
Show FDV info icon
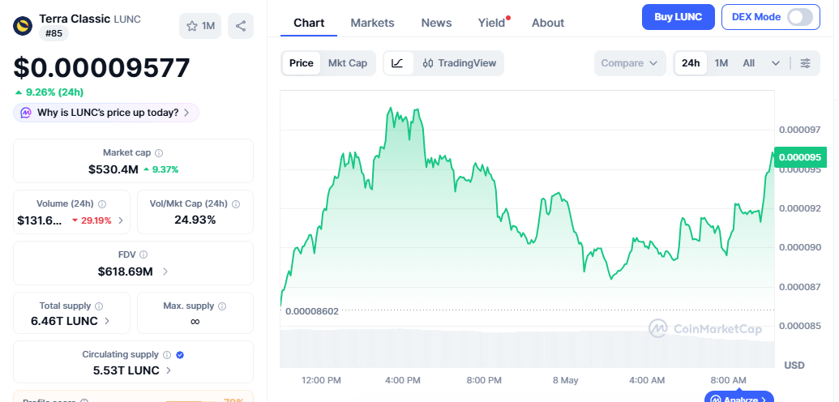143,254
